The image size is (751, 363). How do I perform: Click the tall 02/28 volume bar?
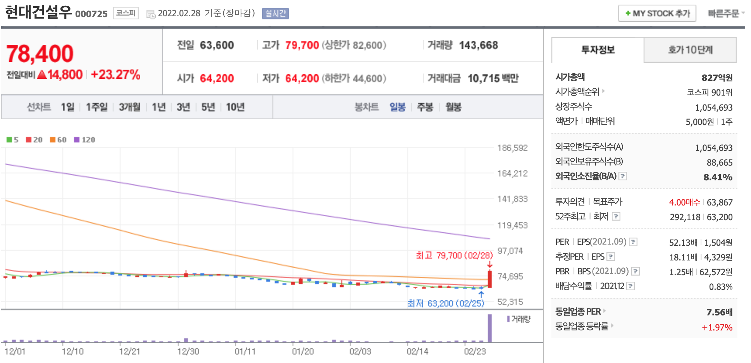pos(490,328)
